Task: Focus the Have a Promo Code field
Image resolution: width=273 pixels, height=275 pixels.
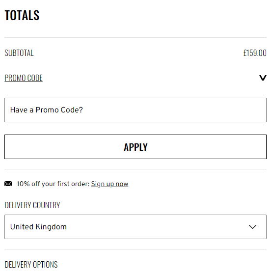Action: pyautogui.click(x=136, y=110)
